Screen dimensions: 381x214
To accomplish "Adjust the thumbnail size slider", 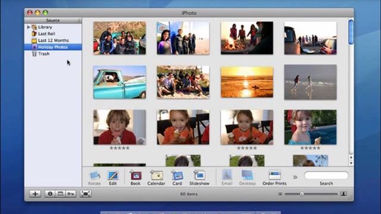I will [302, 194].
